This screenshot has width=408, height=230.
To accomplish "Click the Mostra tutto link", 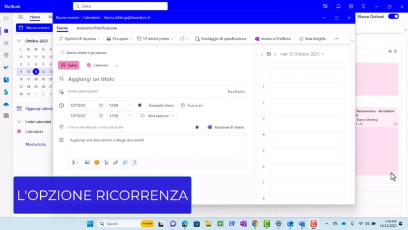I will tap(36, 144).
